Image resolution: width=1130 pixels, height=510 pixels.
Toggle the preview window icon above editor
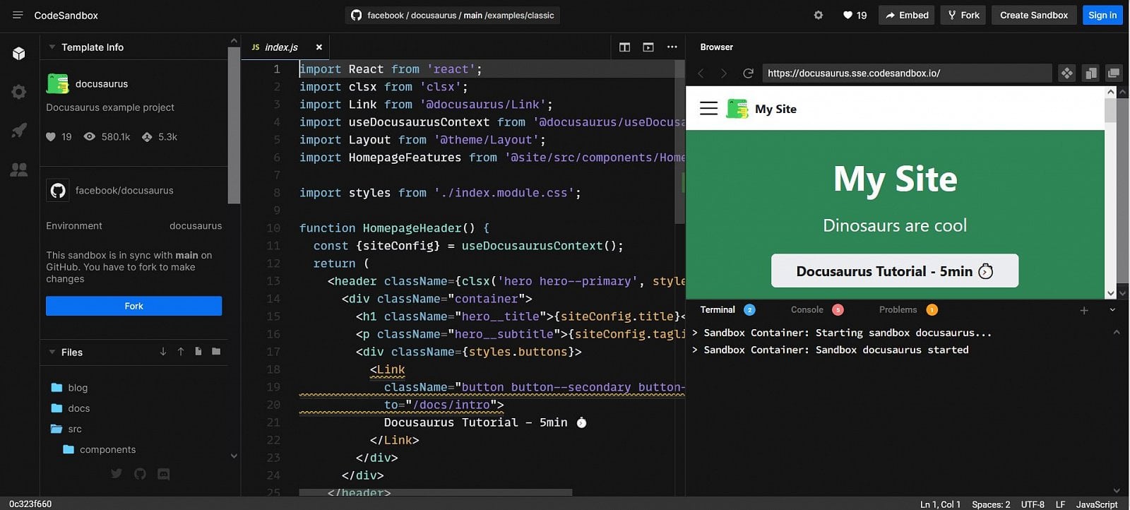[648, 47]
